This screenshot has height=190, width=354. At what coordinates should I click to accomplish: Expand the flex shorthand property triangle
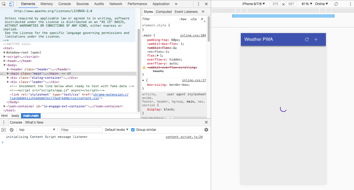(x=158, y=55)
